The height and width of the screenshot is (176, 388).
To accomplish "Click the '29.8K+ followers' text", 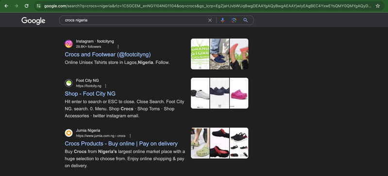I will (x=88, y=46).
